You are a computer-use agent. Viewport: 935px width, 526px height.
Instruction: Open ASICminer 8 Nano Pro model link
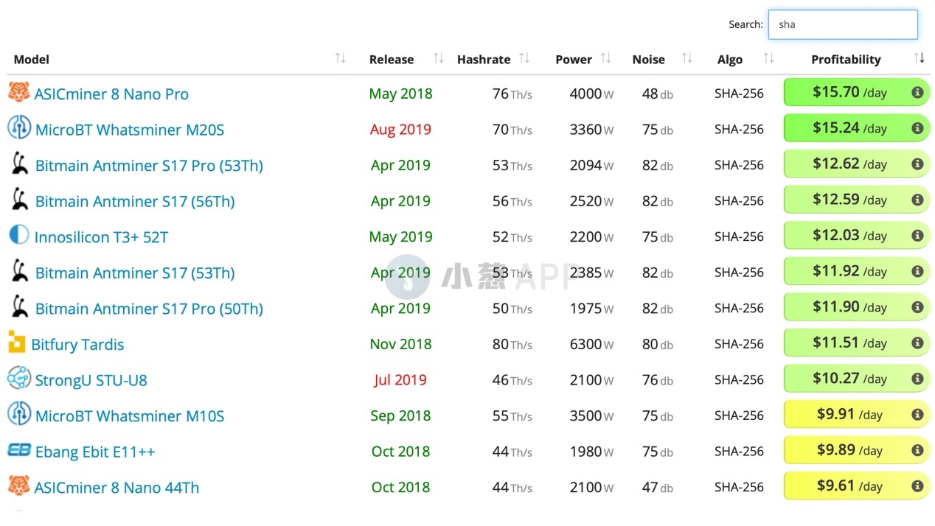pos(111,94)
